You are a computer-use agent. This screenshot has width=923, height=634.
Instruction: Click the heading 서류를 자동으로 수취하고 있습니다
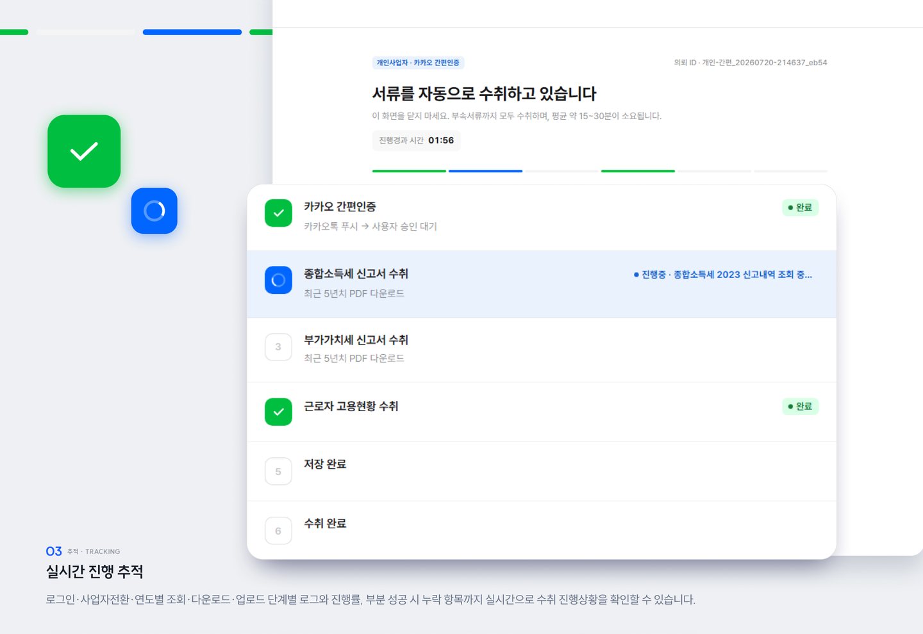click(485, 93)
